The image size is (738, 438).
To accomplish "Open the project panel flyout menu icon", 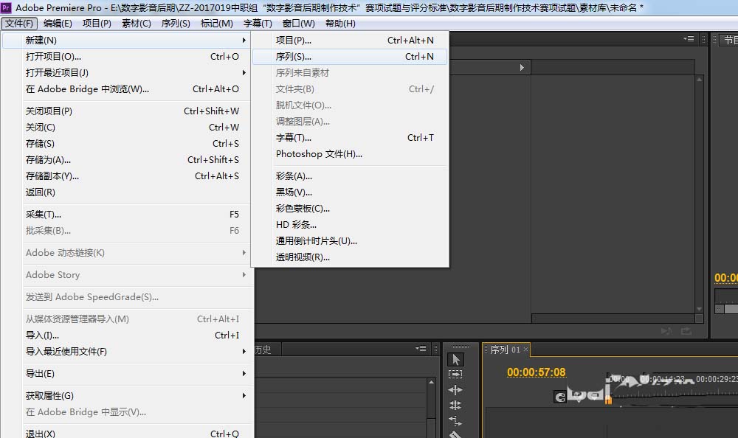I will coord(689,39).
